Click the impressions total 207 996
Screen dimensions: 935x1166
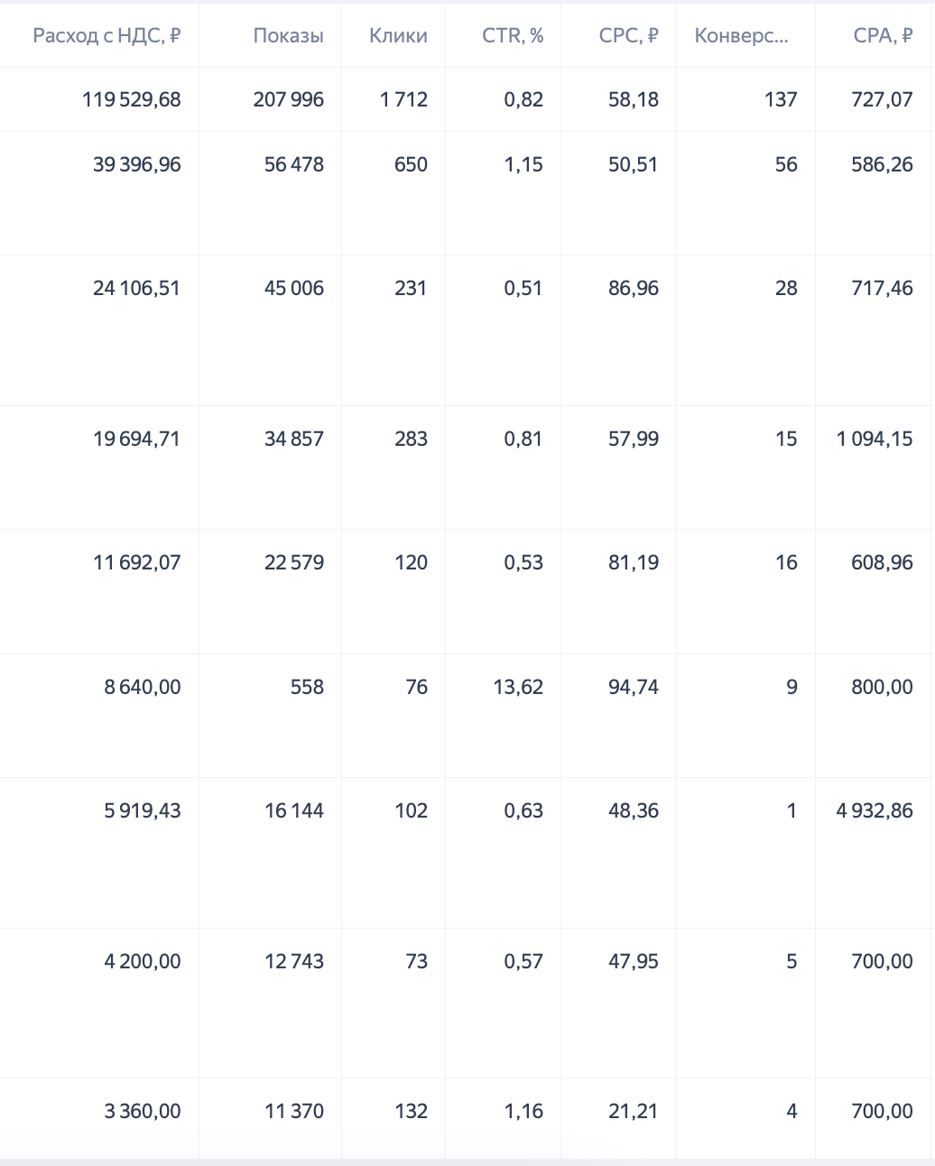tap(288, 99)
